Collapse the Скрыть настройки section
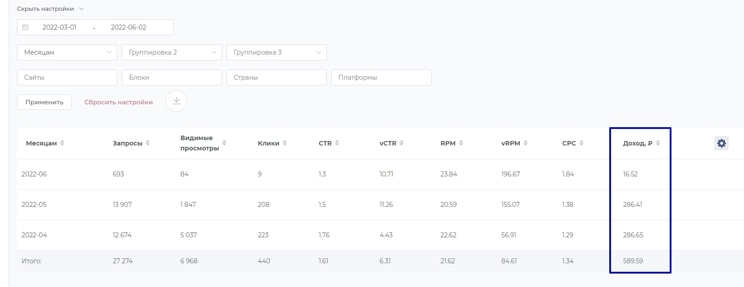The height and width of the screenshot is (287, 744). [x=50, y=9]
